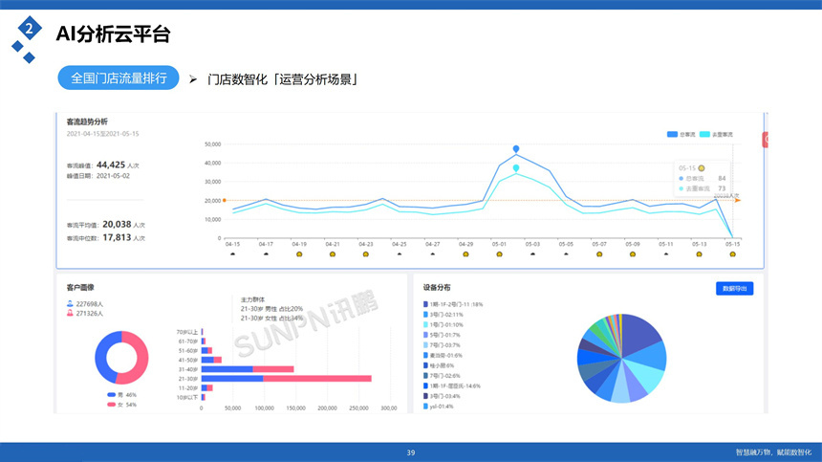This screenshot has height=462, width=822.
Task: Click the sun weather icon under 04-21
Action: 333,254
